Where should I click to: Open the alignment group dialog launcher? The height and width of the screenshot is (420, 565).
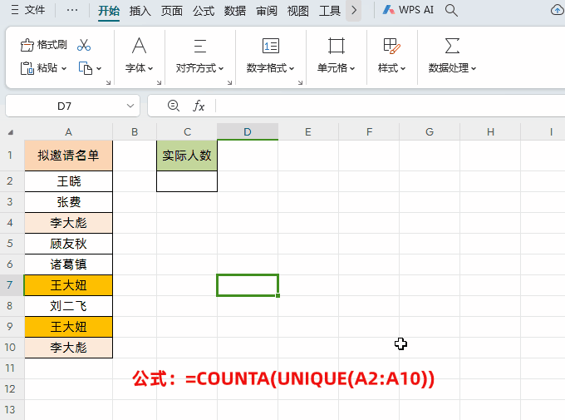click(229, 82)
